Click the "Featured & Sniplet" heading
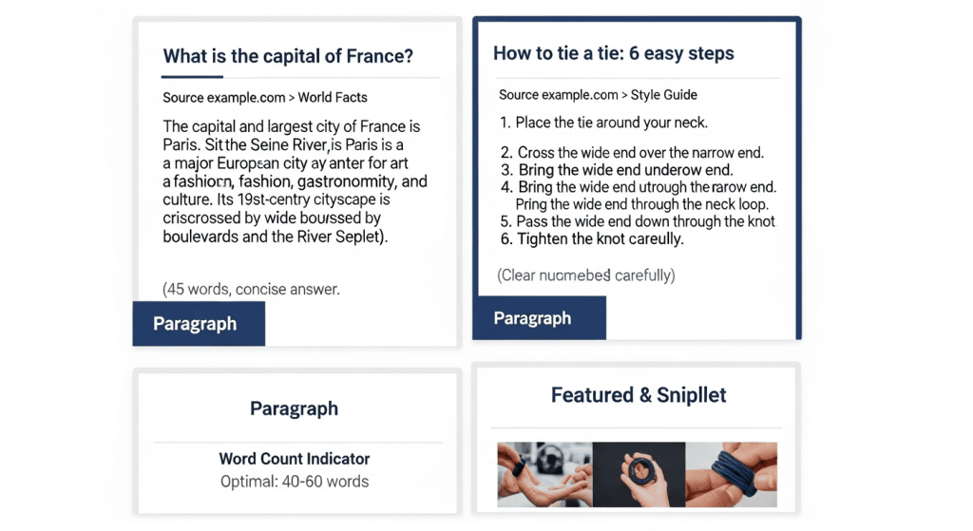Viewport: 973px width, 531px height. (x=639, y=395)
